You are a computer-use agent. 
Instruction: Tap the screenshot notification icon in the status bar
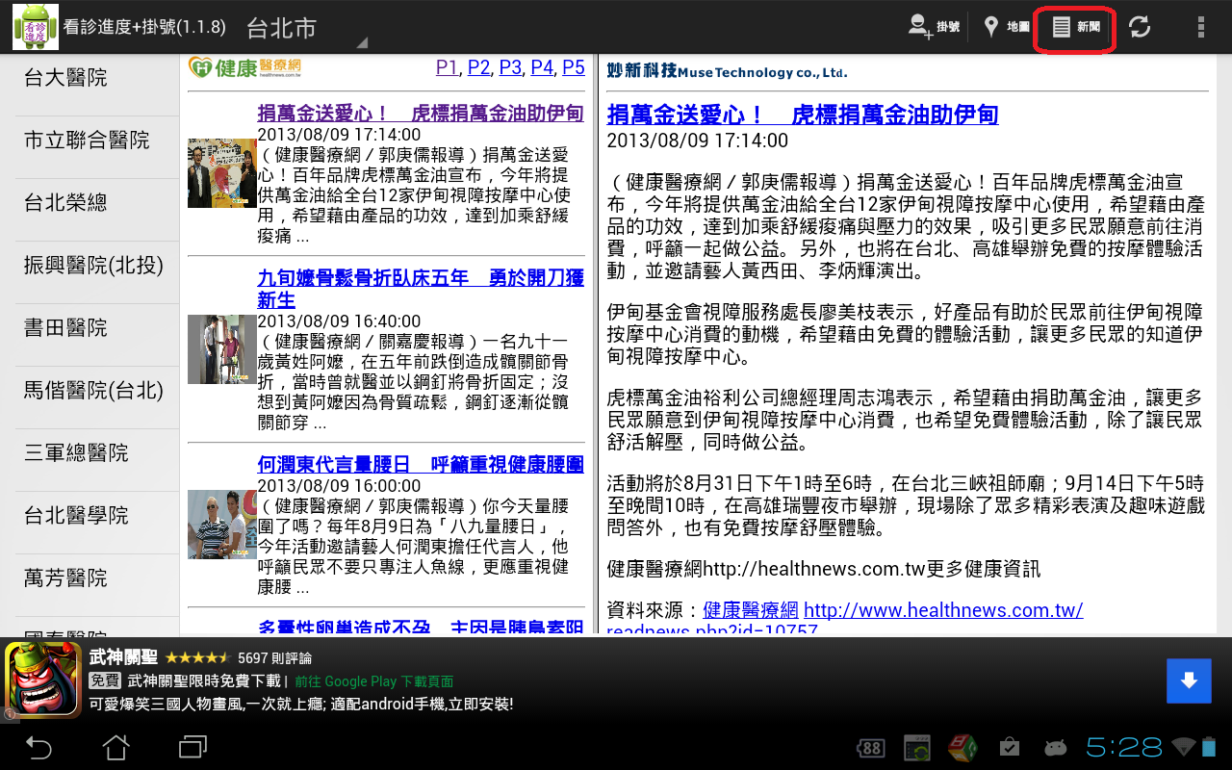tap(917, 747)
